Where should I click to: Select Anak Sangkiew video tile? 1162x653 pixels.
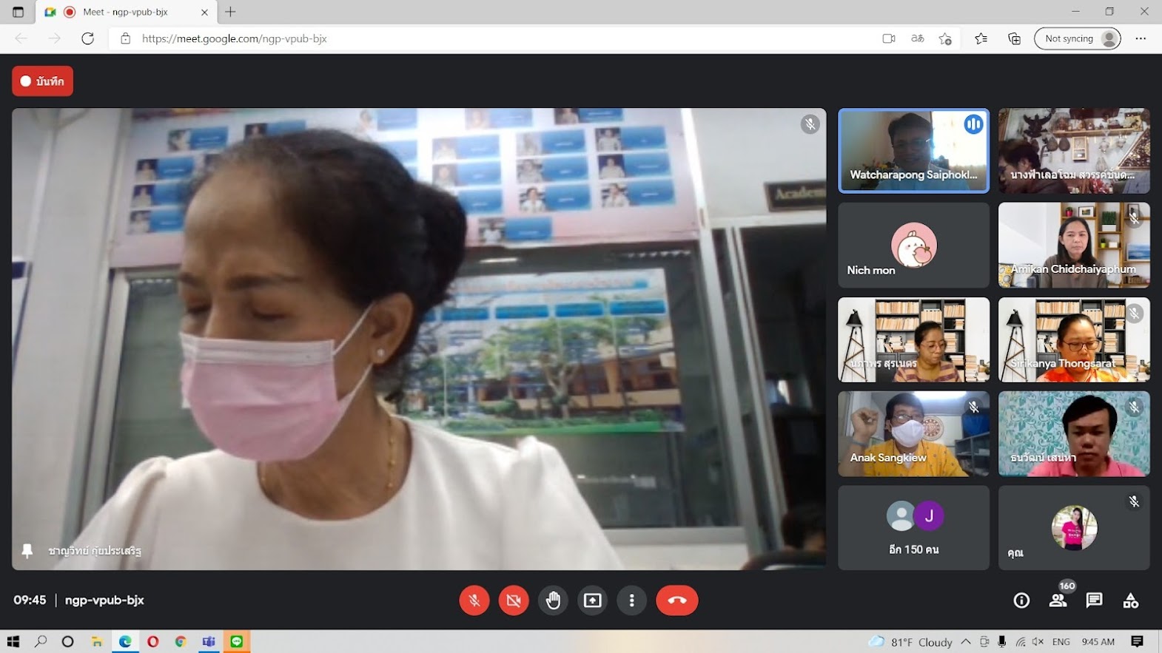click(x=913, y=434)
